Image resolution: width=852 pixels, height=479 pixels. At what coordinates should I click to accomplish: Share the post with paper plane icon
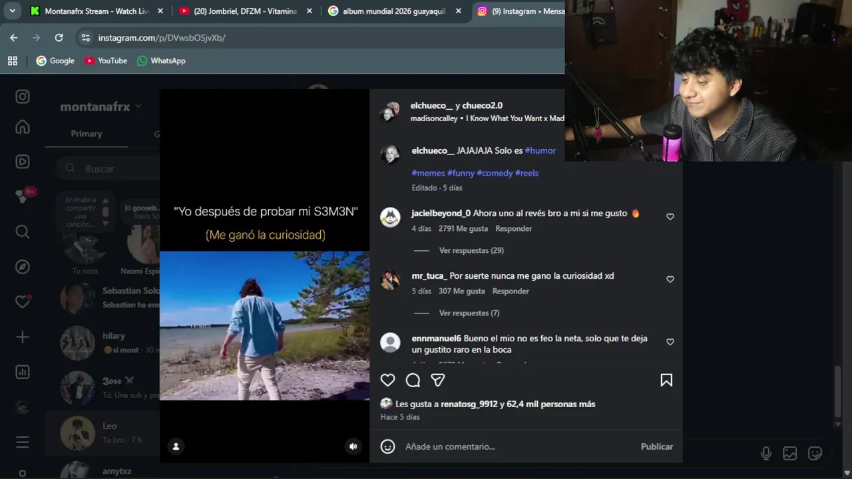click(x=437, y=380)
